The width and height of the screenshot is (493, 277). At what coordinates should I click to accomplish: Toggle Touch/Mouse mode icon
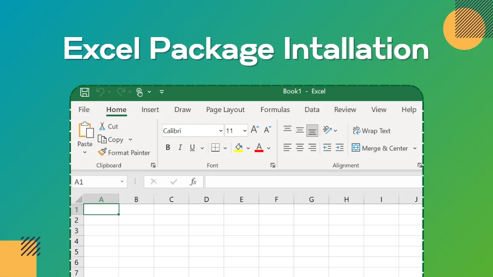click(x=140, y=92)
